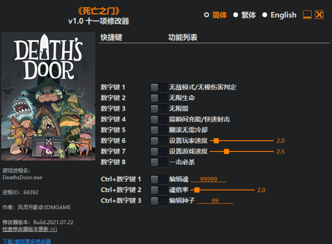
Task: Click the 编辑魂 value field 99999
Action: point(209,179)
